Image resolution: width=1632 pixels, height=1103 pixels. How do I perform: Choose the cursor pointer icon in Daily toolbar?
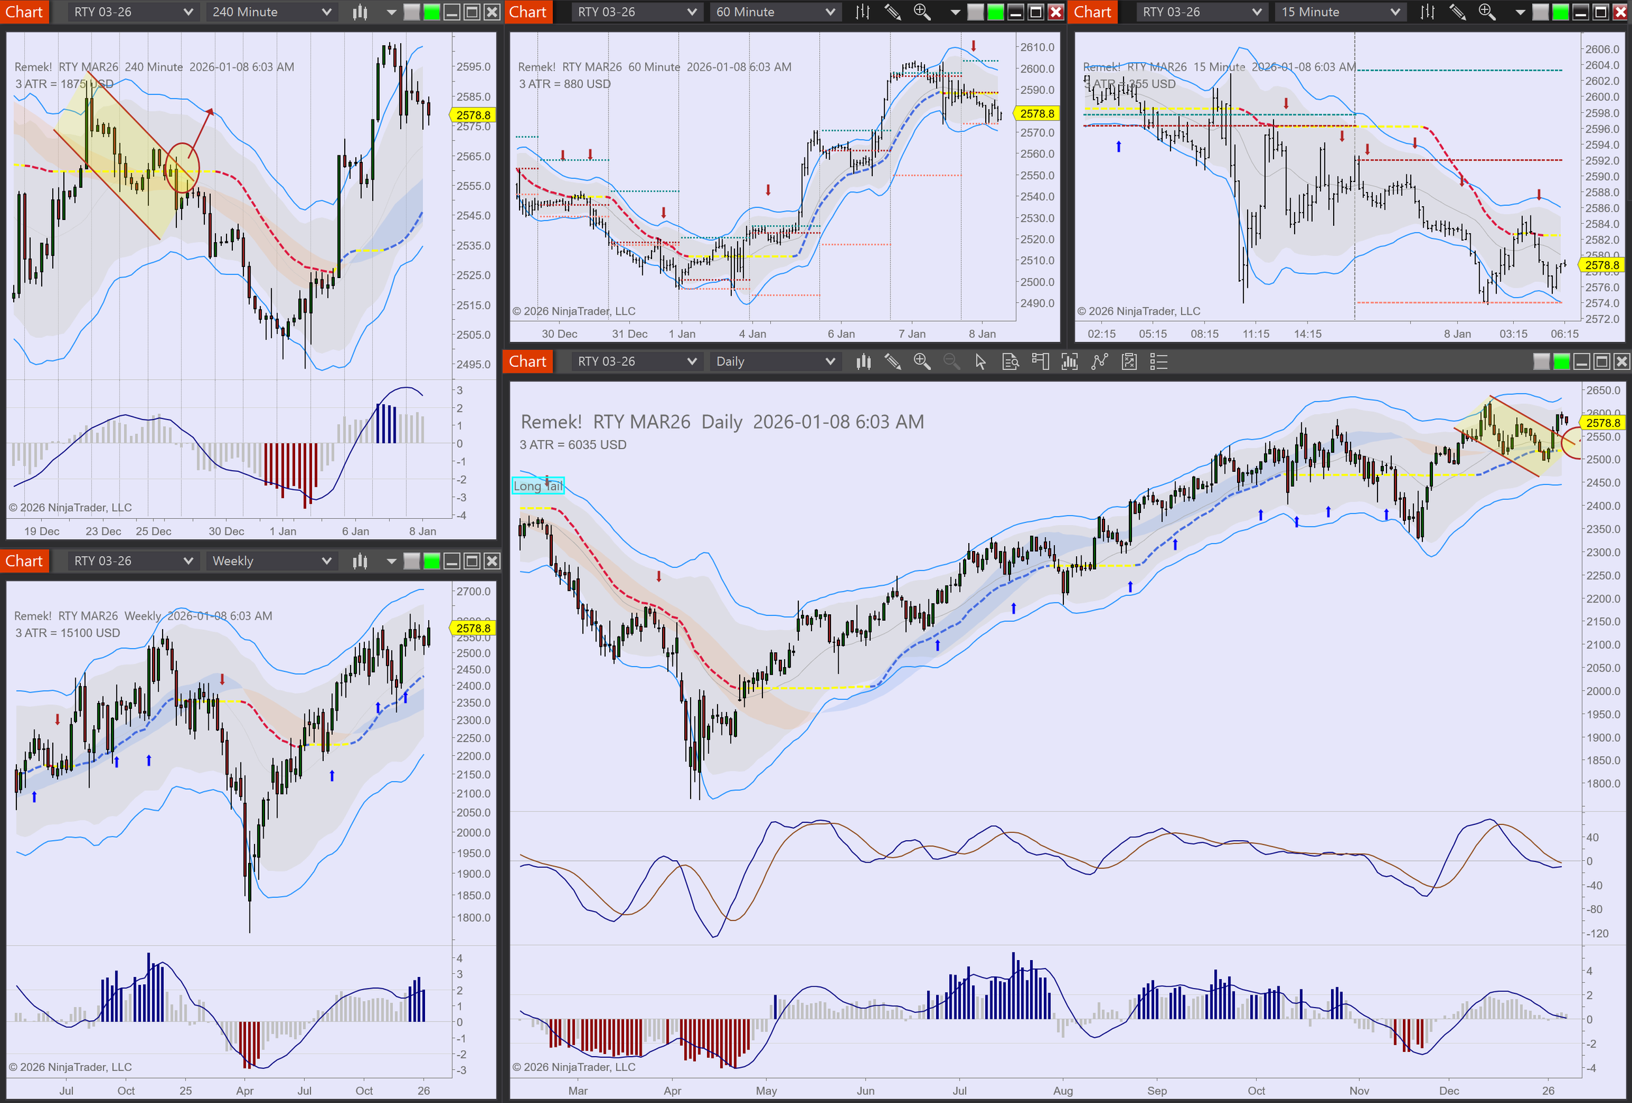click(981, 362)
